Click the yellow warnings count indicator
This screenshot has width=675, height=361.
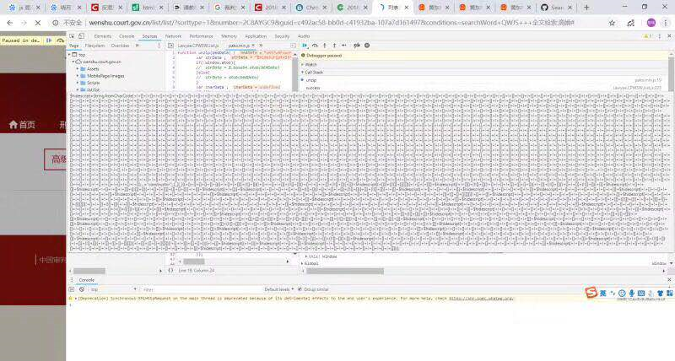[x=647, y=36]
